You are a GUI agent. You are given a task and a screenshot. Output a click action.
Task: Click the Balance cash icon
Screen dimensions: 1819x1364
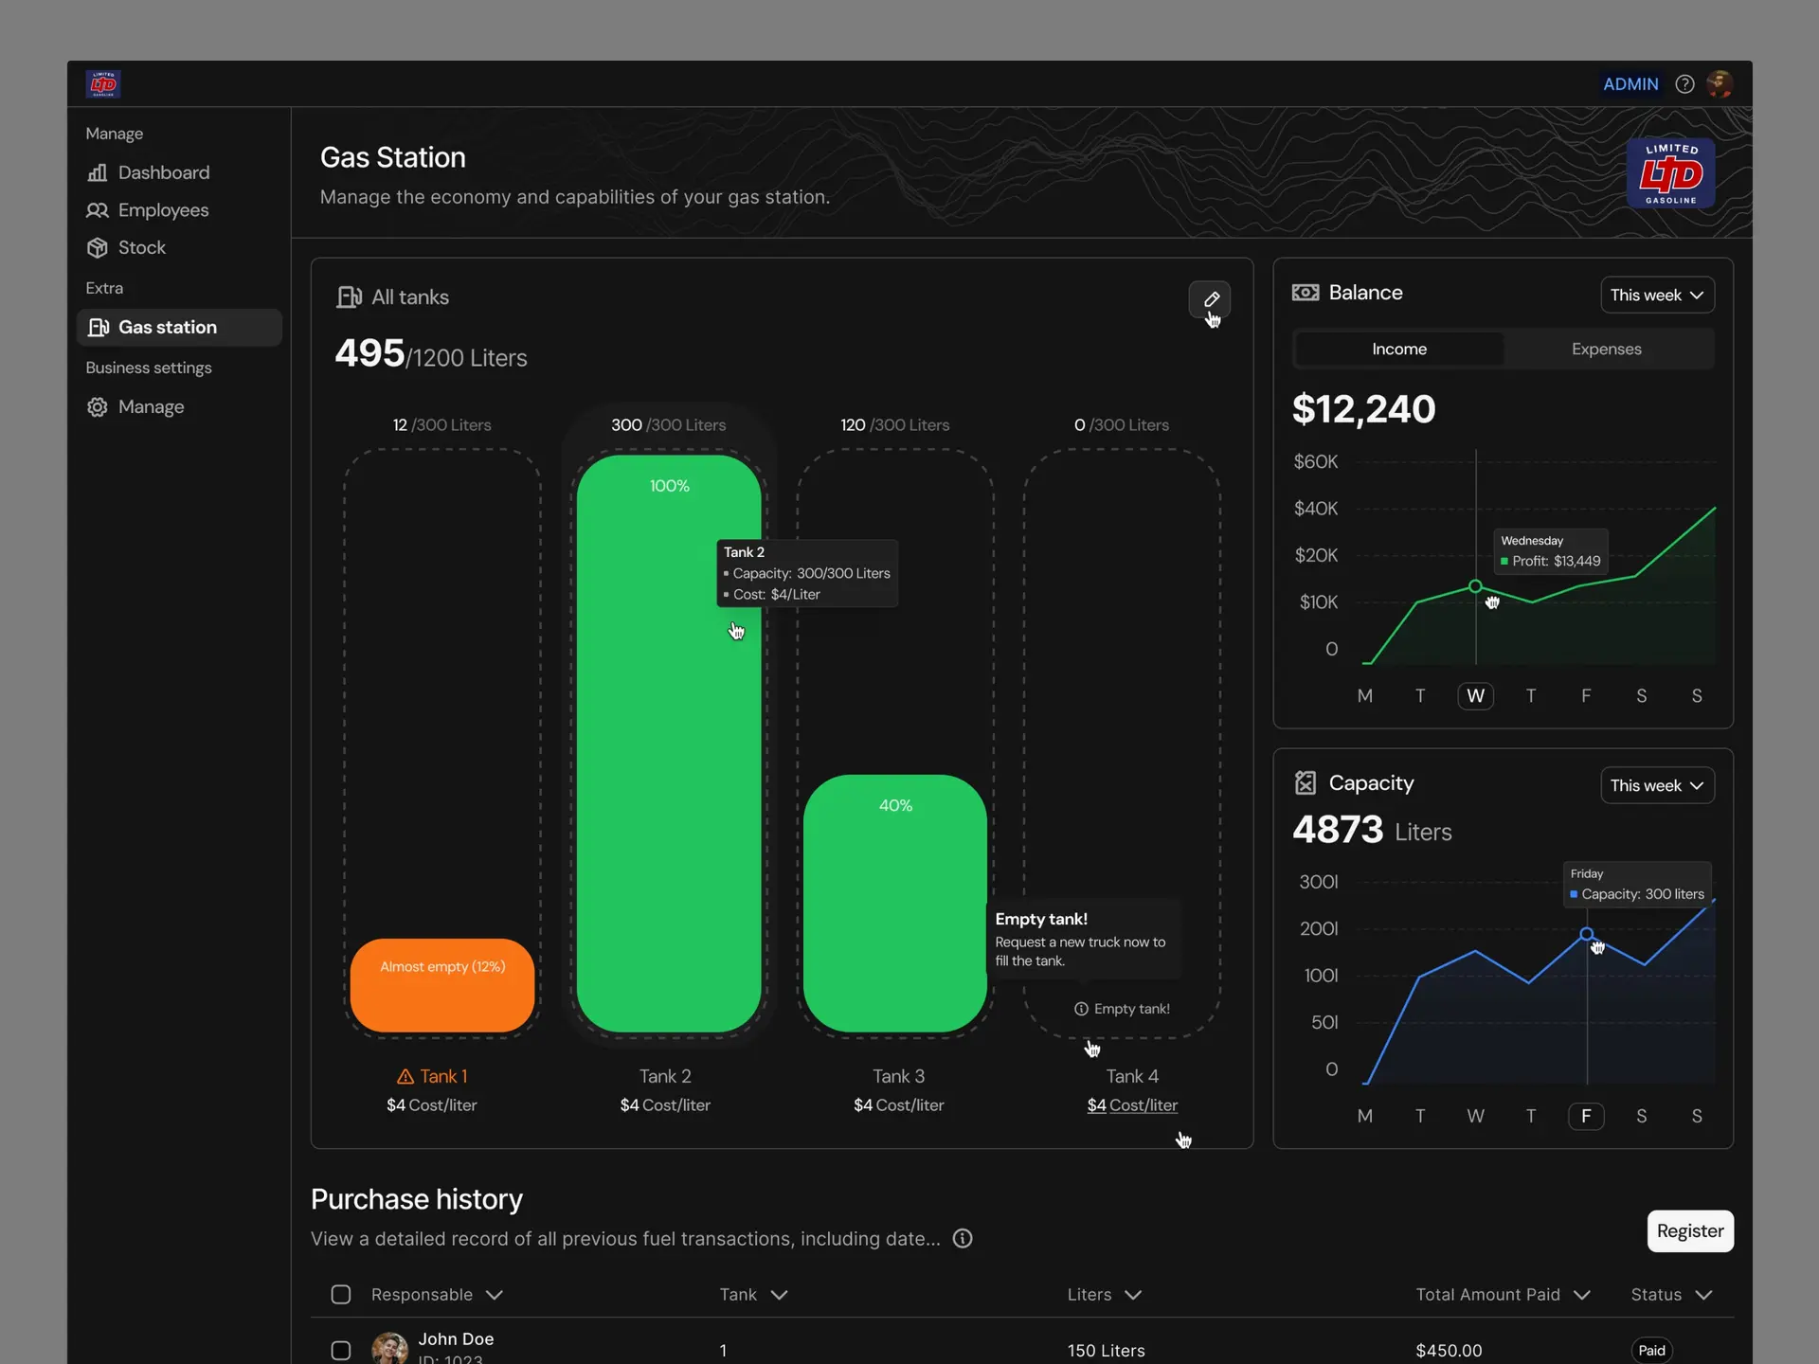pyautogui.click(x=1306, y=293)
